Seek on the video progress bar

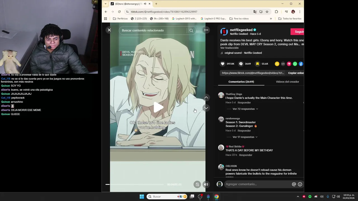tap(135, 184)
